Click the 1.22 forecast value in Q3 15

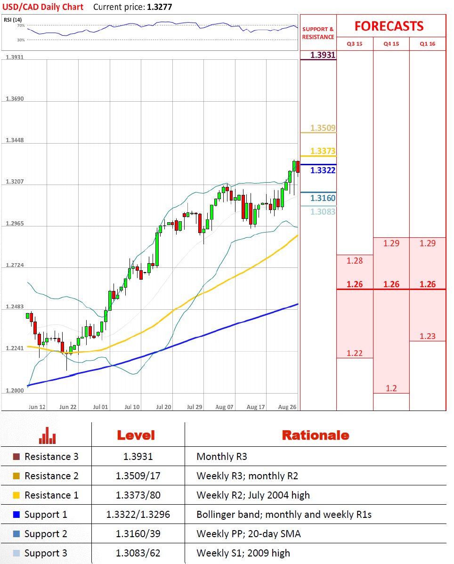click(355, 353)
